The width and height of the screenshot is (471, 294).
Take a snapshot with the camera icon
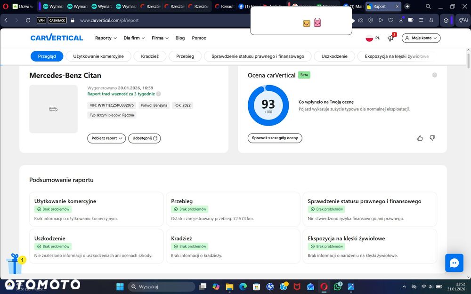(x=360, y=20)
